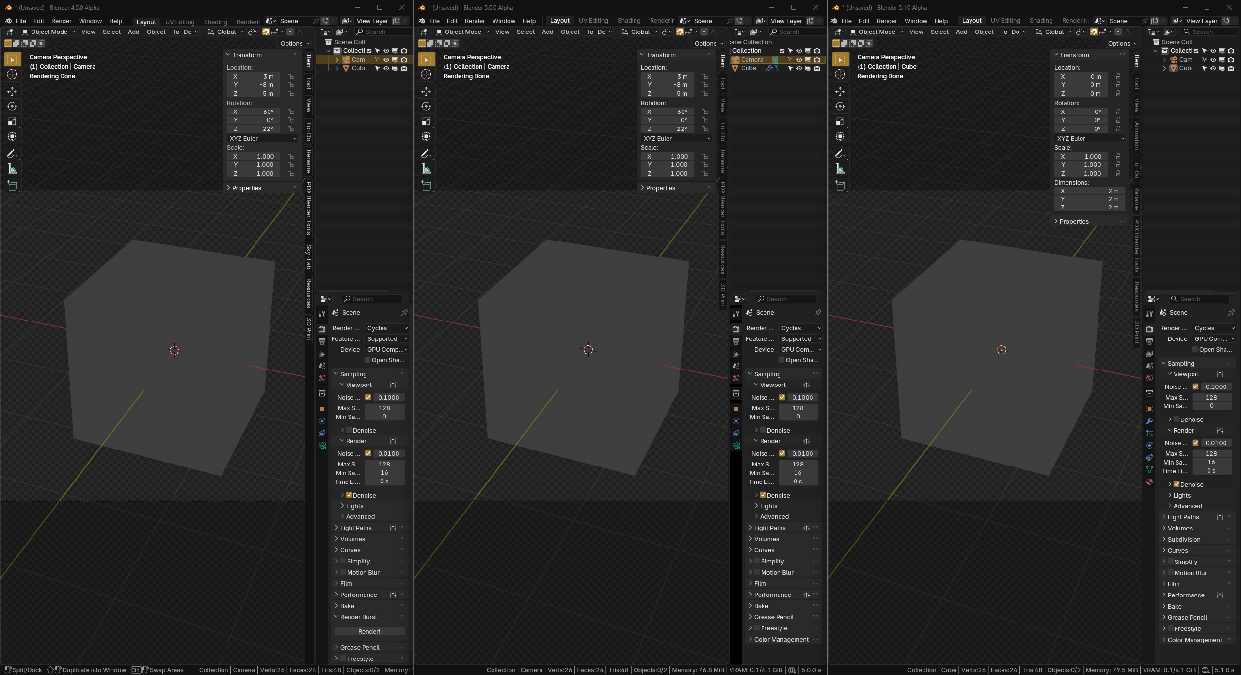Select the Cursor tool in Blender 4.5 window

click(x=13, y=74)
